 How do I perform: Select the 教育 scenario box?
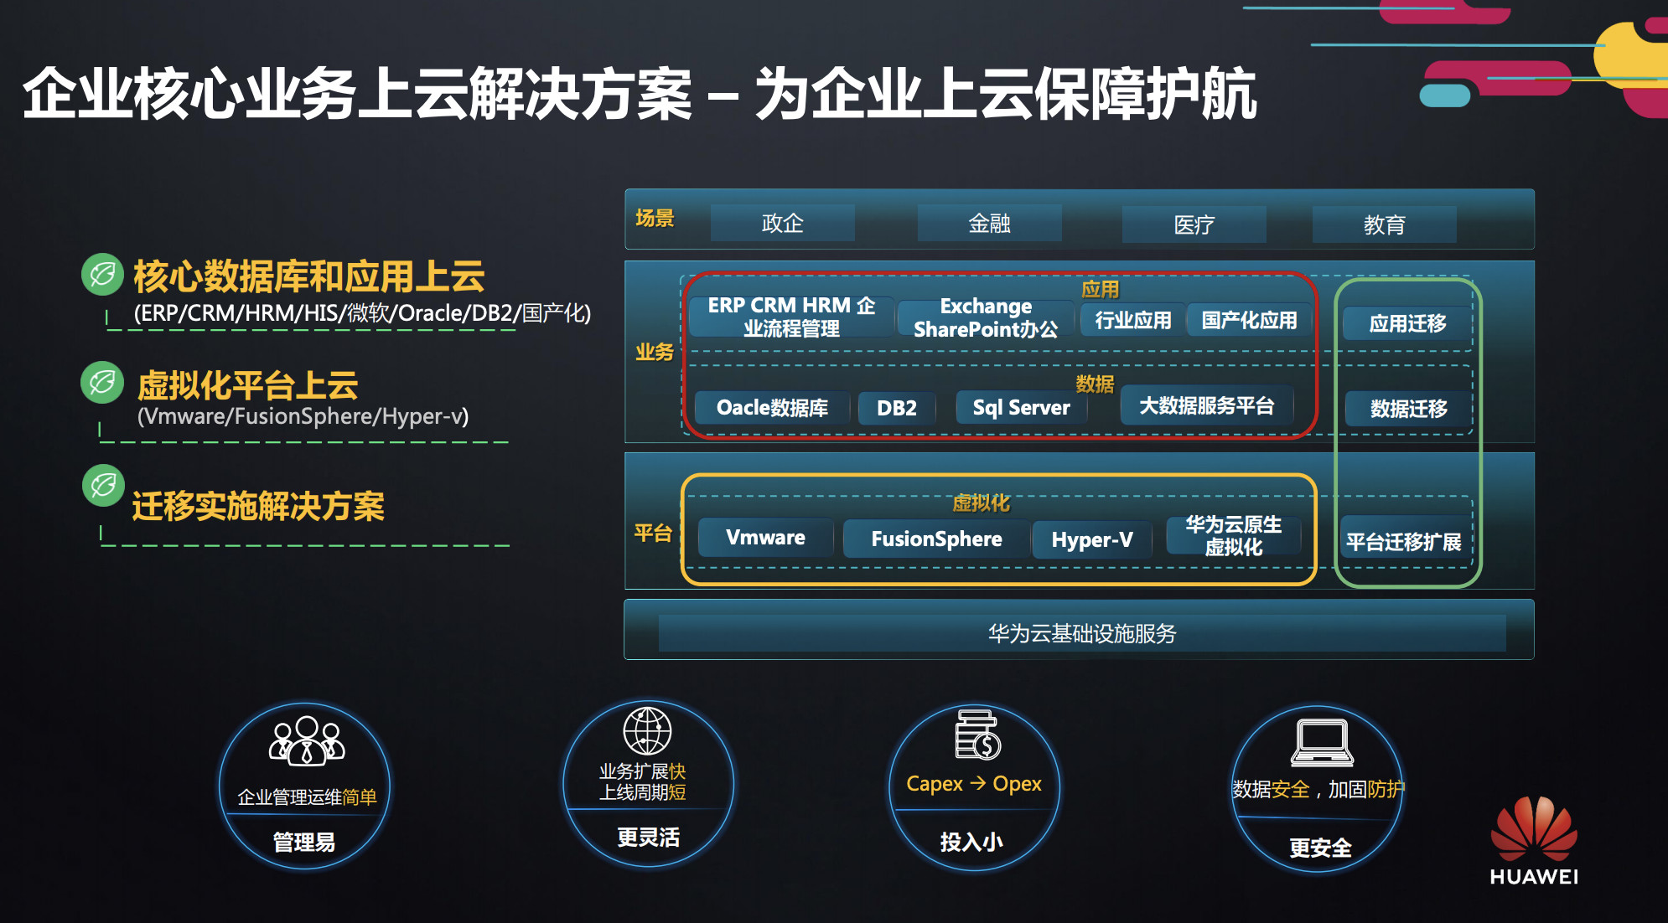[x=1384, y=224]
